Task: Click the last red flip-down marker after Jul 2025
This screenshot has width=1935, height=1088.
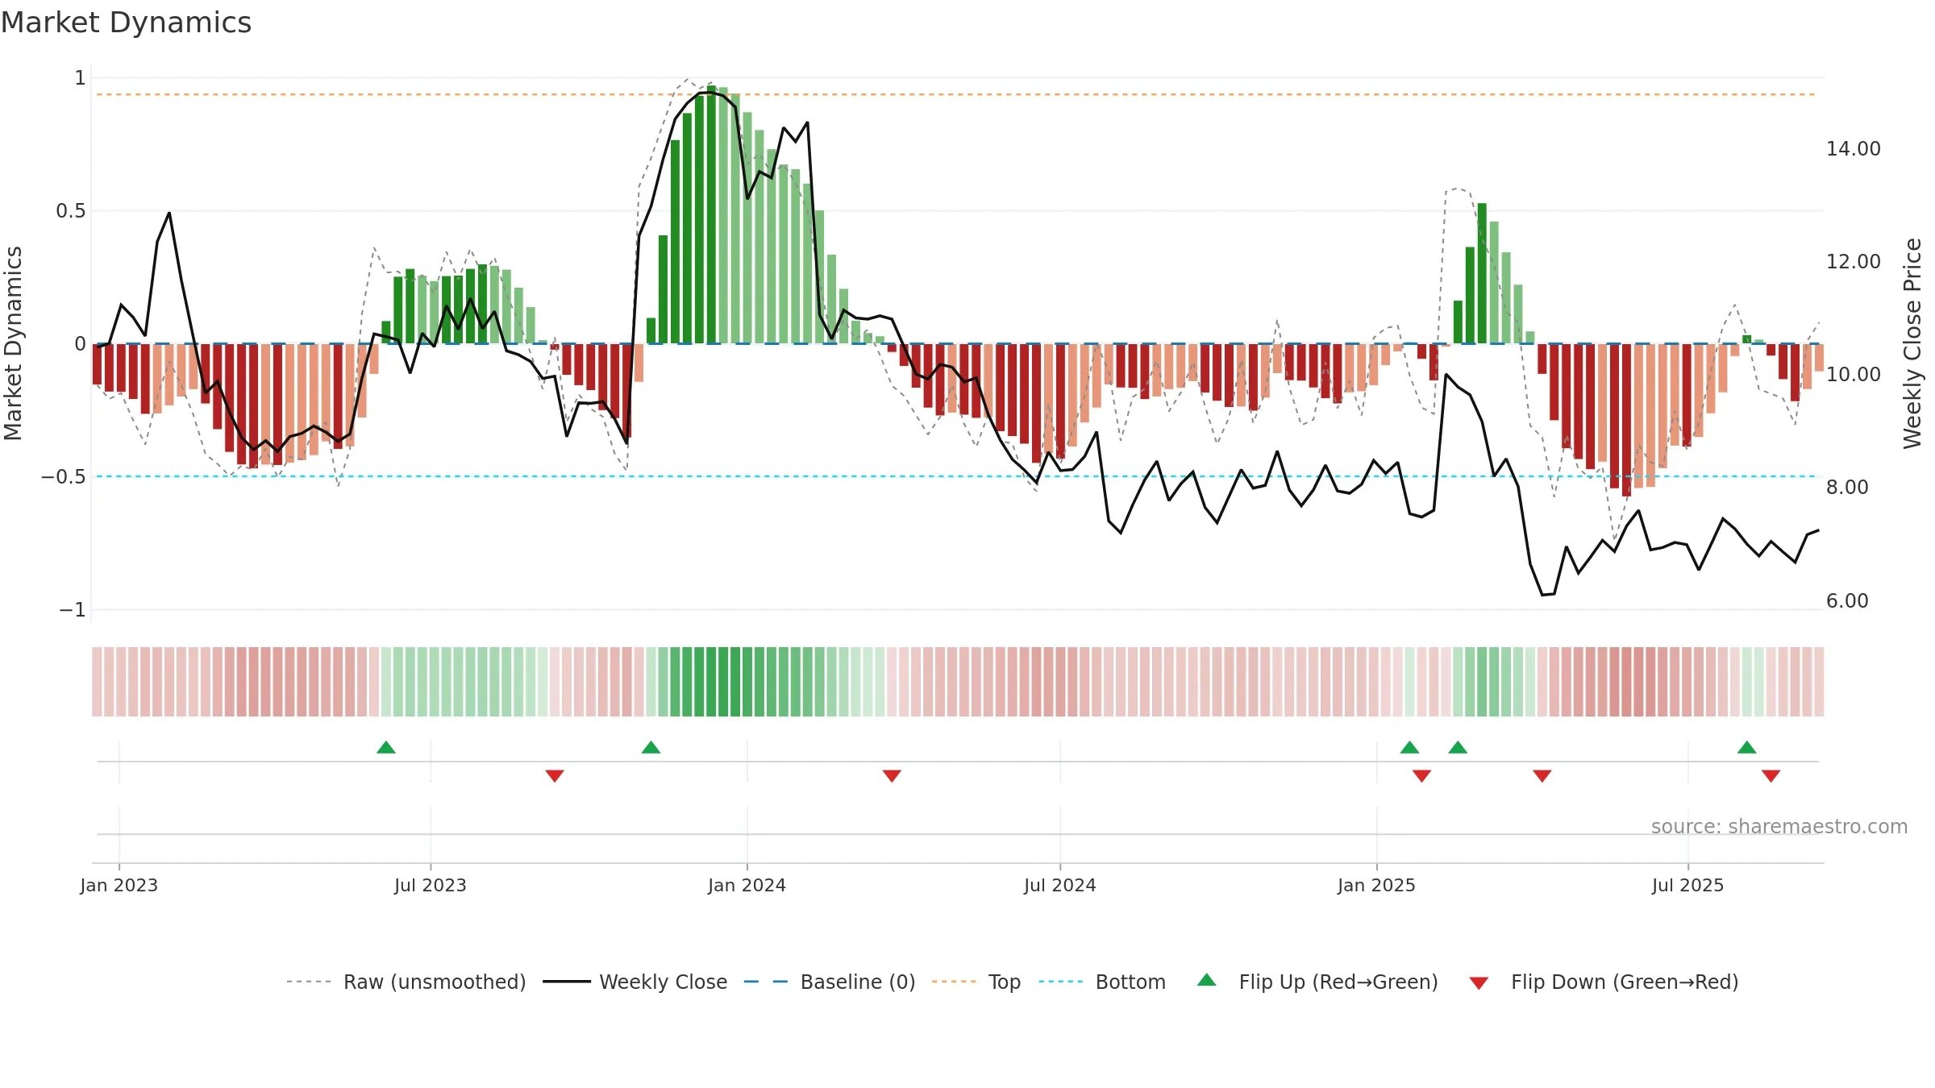Action: (1771, 775)
